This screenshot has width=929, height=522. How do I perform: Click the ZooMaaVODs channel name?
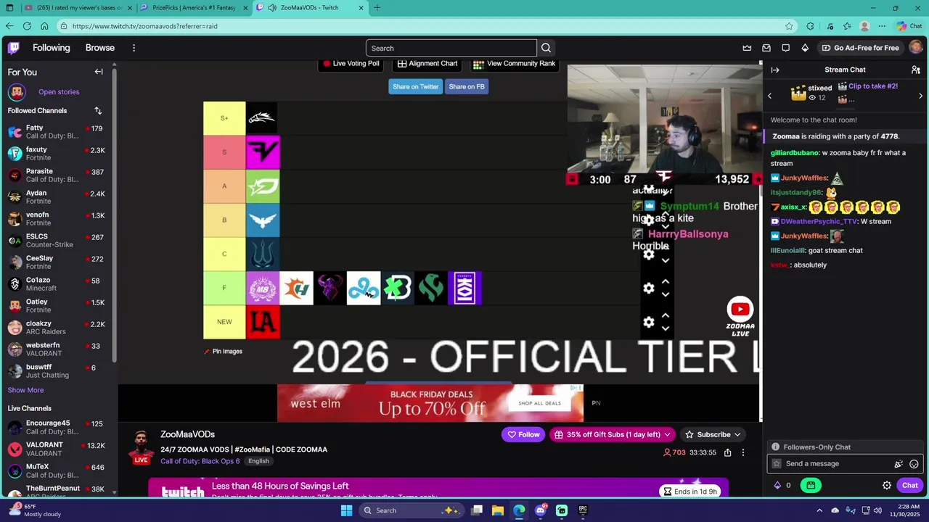point(187,434)
